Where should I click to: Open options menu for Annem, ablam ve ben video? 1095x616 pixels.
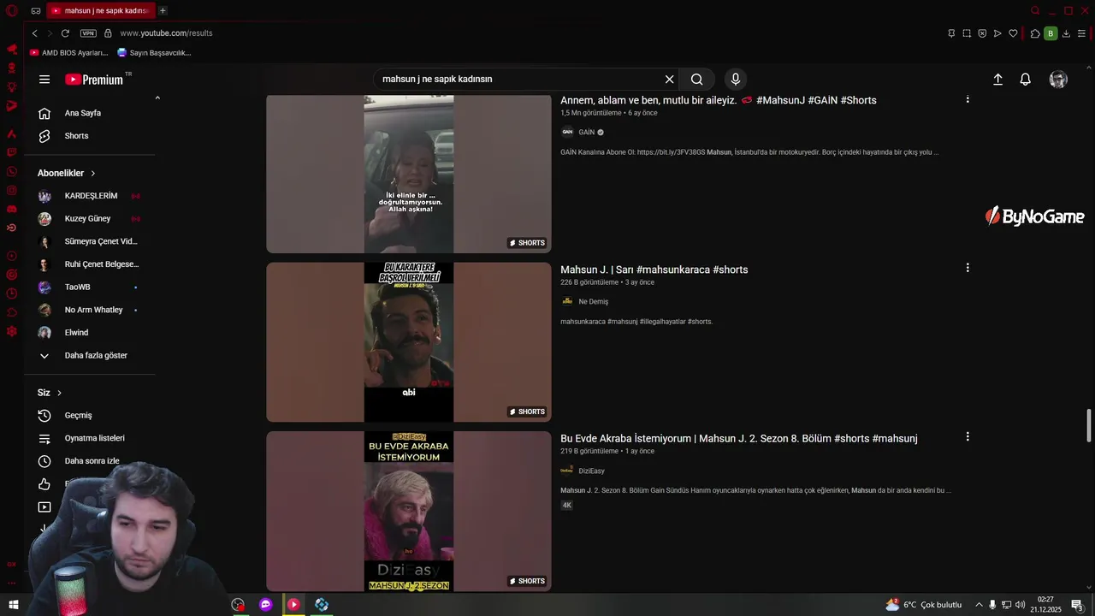click(x=968, y=99)
